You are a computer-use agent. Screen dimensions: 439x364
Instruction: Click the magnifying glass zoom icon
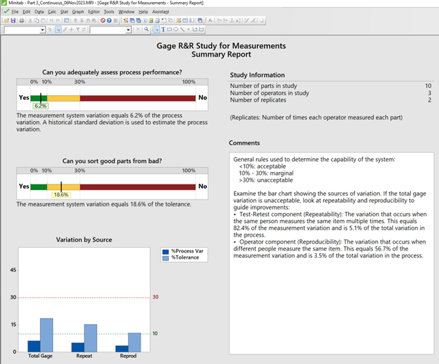point(146,30)
